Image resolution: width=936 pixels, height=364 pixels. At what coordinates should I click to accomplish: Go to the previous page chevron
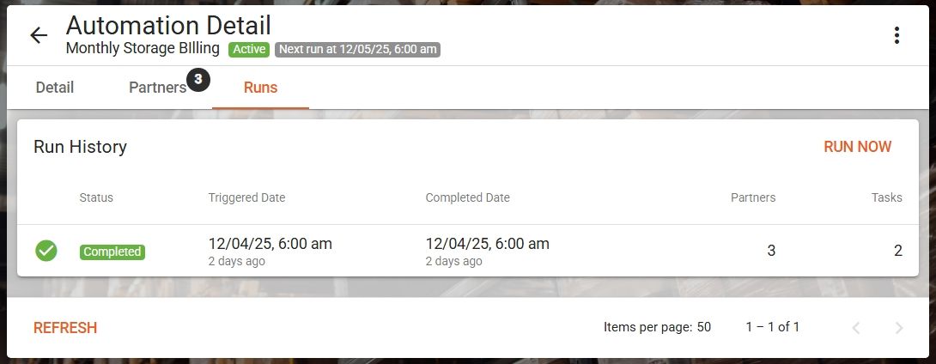coord(855,328)
